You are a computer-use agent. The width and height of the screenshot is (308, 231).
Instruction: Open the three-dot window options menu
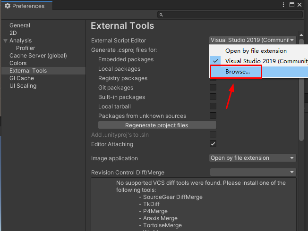point(283,5)
